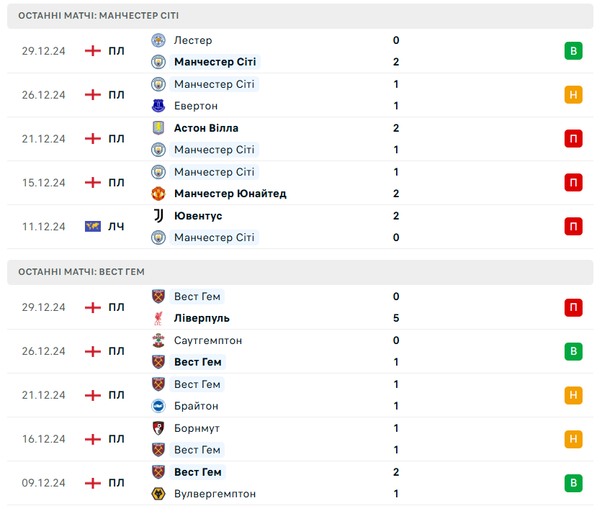
Task: Click the red loss badge for the Liverpool match
Action: [573, 307]
